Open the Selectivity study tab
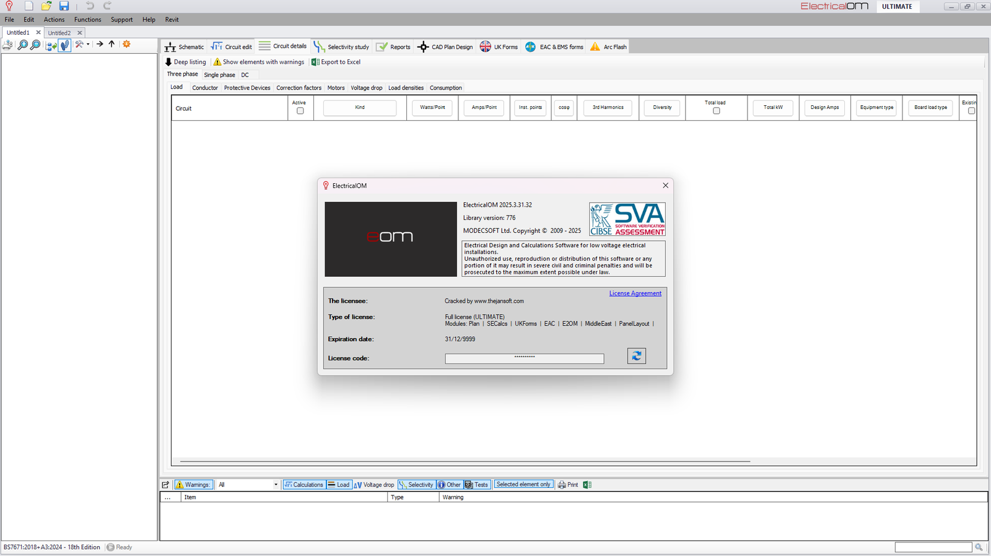Screen dimensions: 991x556 coord(341,47)
